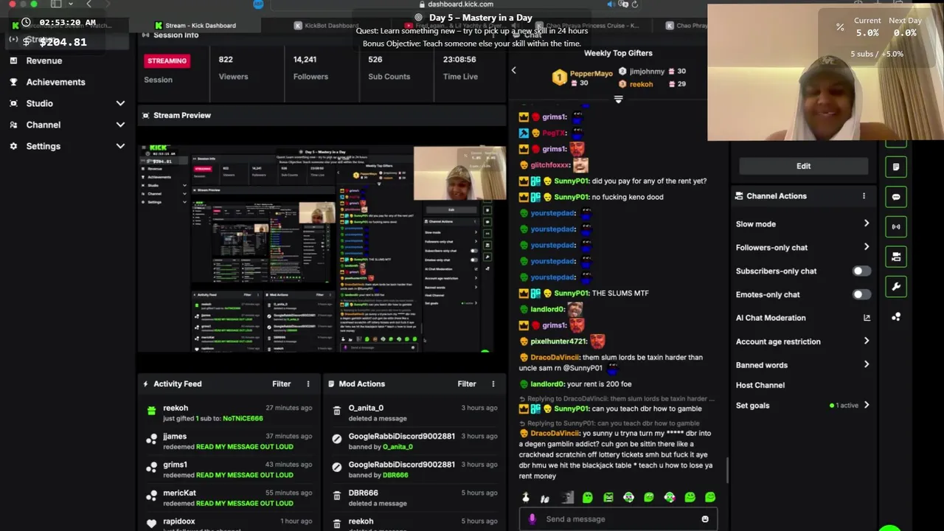The image size is (944, 531).
Task: Expand Set goals with 1 active
Action: coord(867,405)
